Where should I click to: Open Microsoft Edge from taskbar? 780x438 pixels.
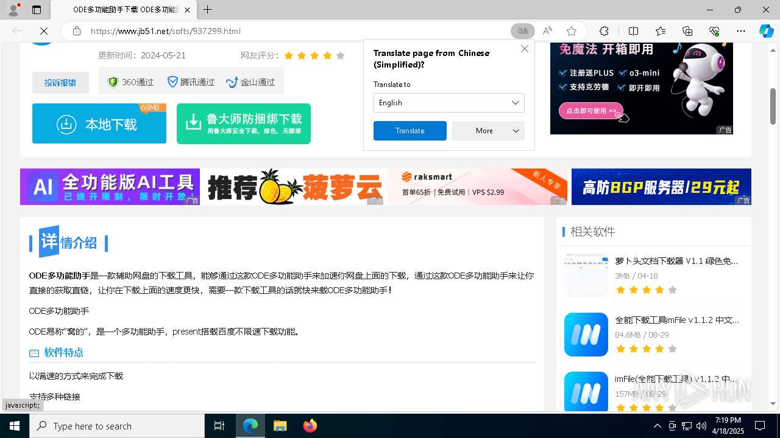click(x=250, y=426)
